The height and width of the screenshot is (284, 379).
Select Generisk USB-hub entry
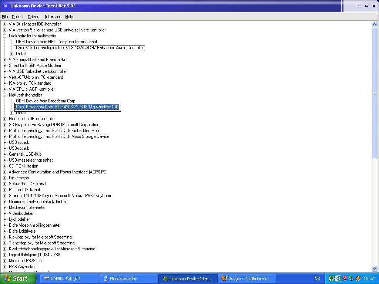[x=25, y=154]
